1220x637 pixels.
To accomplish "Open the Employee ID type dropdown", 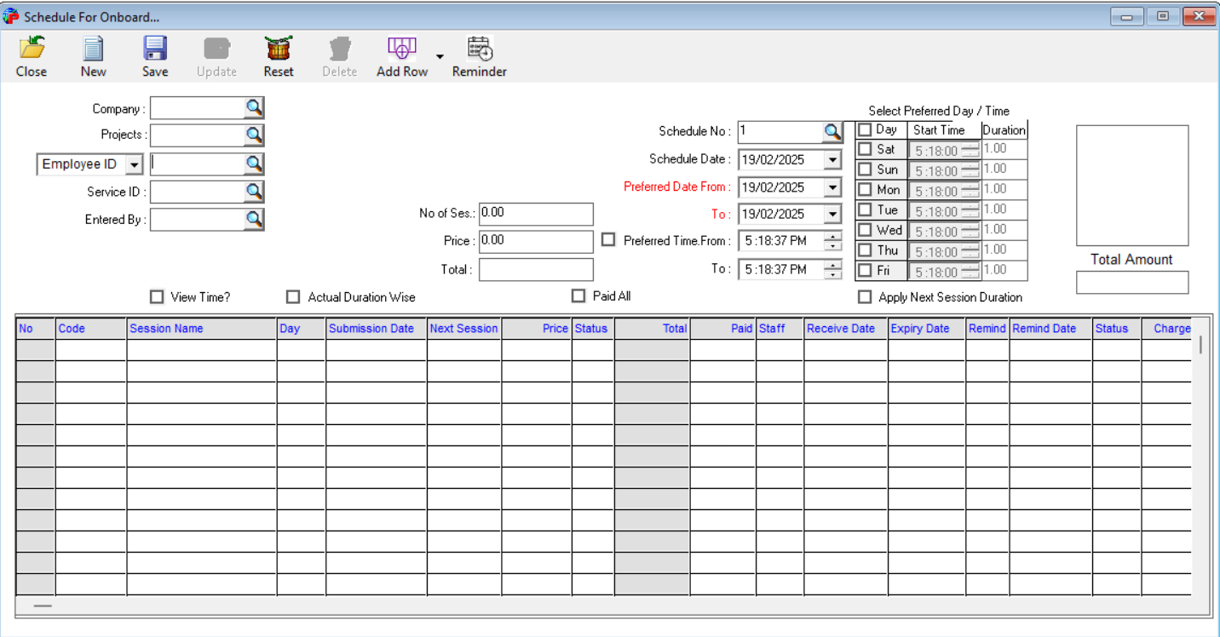I will coord(134,164).
